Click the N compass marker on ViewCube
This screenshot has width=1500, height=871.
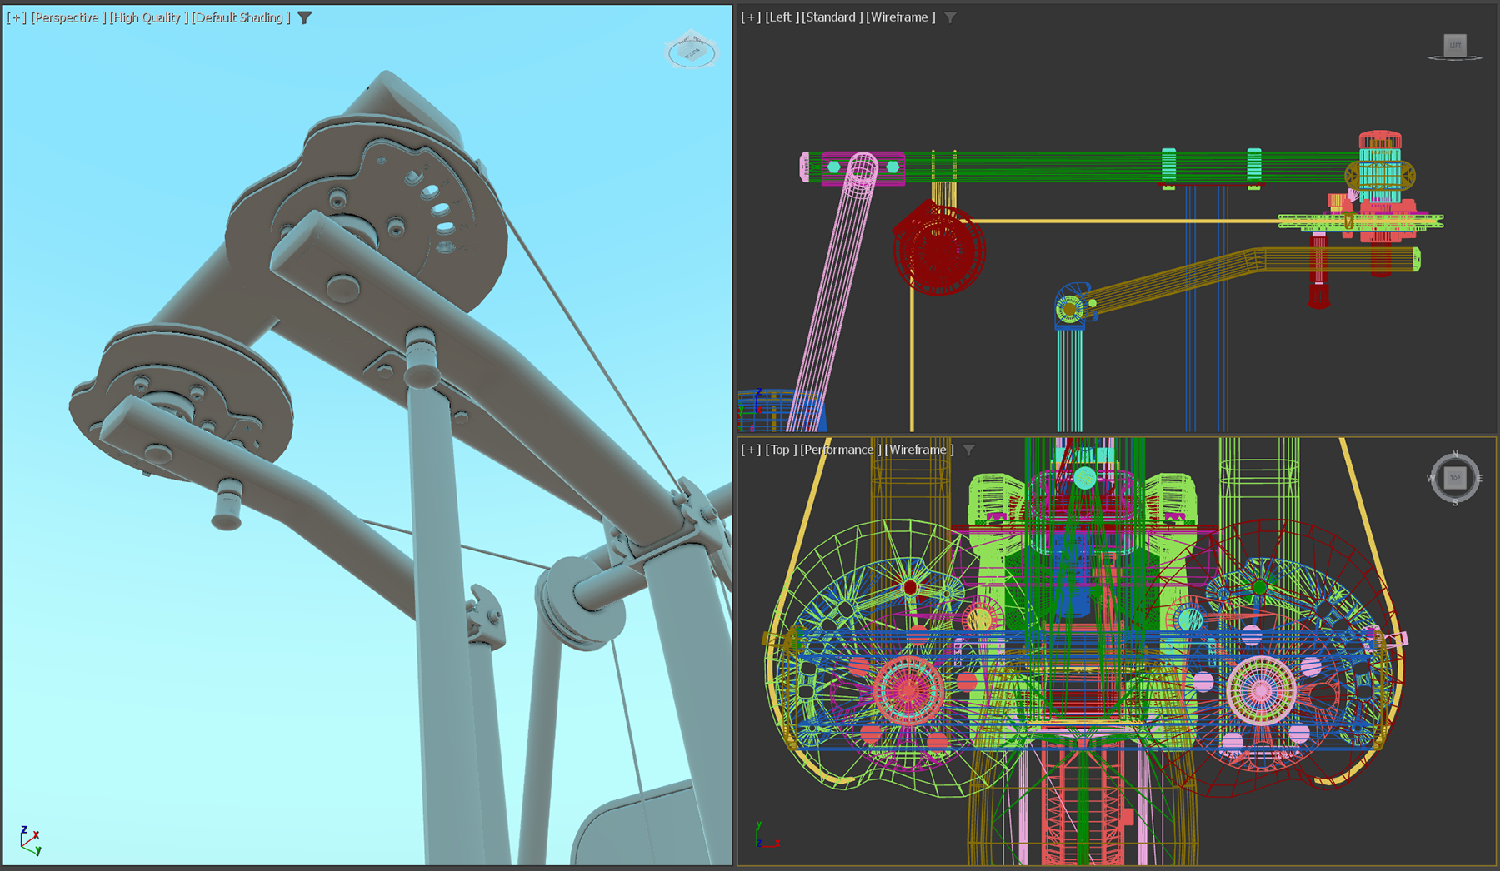coord(1455,455)
